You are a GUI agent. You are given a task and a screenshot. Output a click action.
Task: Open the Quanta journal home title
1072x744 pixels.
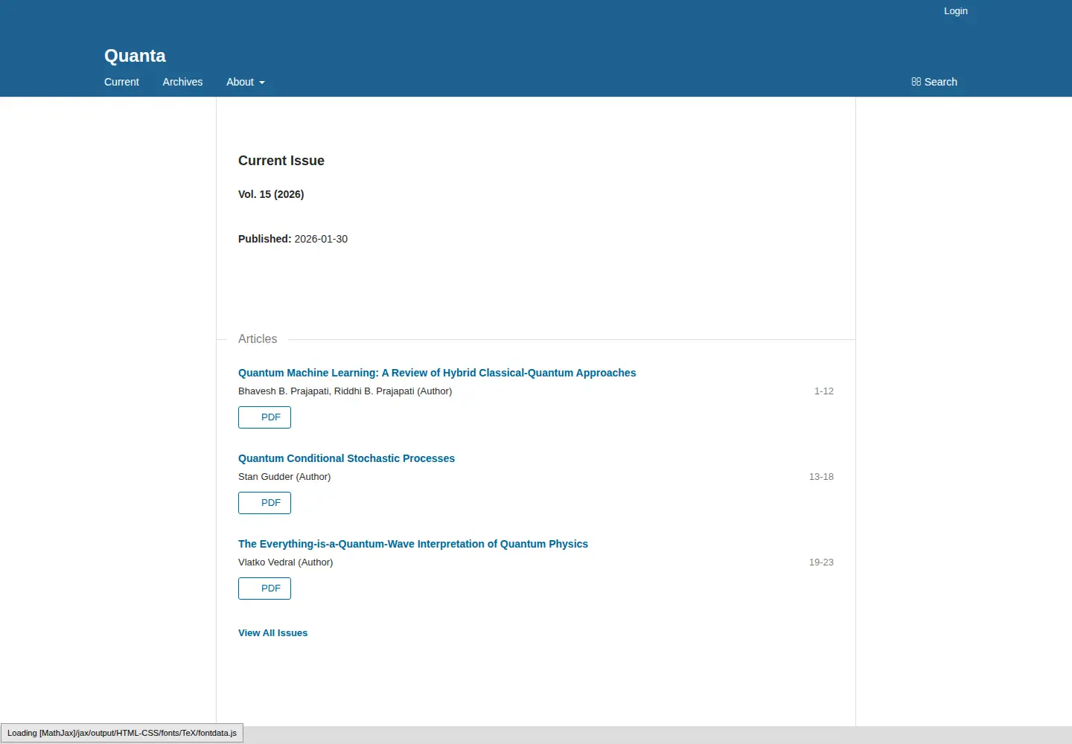135,56
